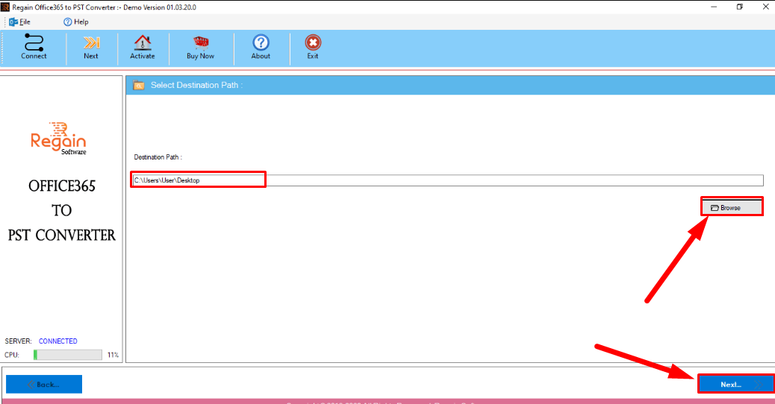Click the Browse button
The image size is (775, 404).
732,208
